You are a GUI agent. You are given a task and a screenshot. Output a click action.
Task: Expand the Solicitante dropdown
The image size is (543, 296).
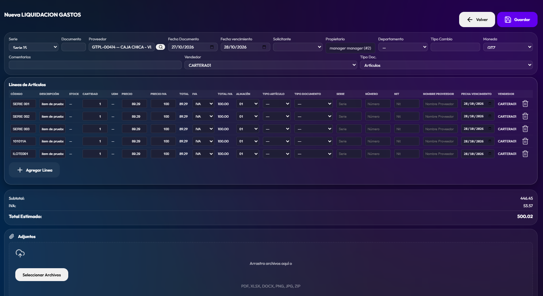[297, 47]
